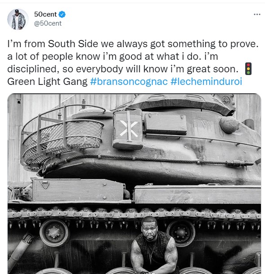Click the 'Green Light Gang' text
The width and height of the screenshot is (265, 274).
[x=47, y=81]
